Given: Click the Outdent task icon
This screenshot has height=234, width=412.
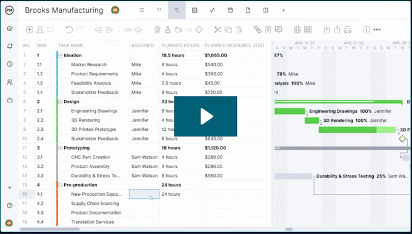Looking at the screenshot, I should [x=99, y=30].
